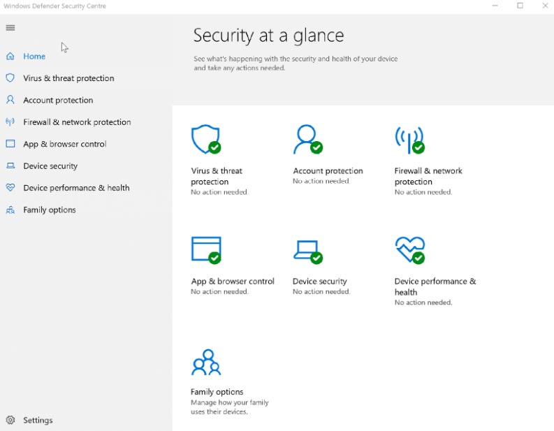Screen dimensions: 554x431
Task: Click the shield icon in sidebar
Action: [x=10, y=78]
